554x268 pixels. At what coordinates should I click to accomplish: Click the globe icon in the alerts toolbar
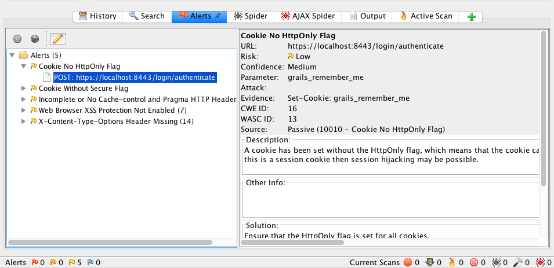35,39
